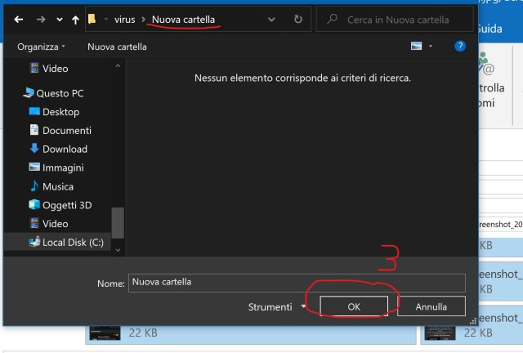Image resolution: width=523 pixels, height=353 pixels.
Task: Select Download in the navigation pane
Action: [65, 150]
